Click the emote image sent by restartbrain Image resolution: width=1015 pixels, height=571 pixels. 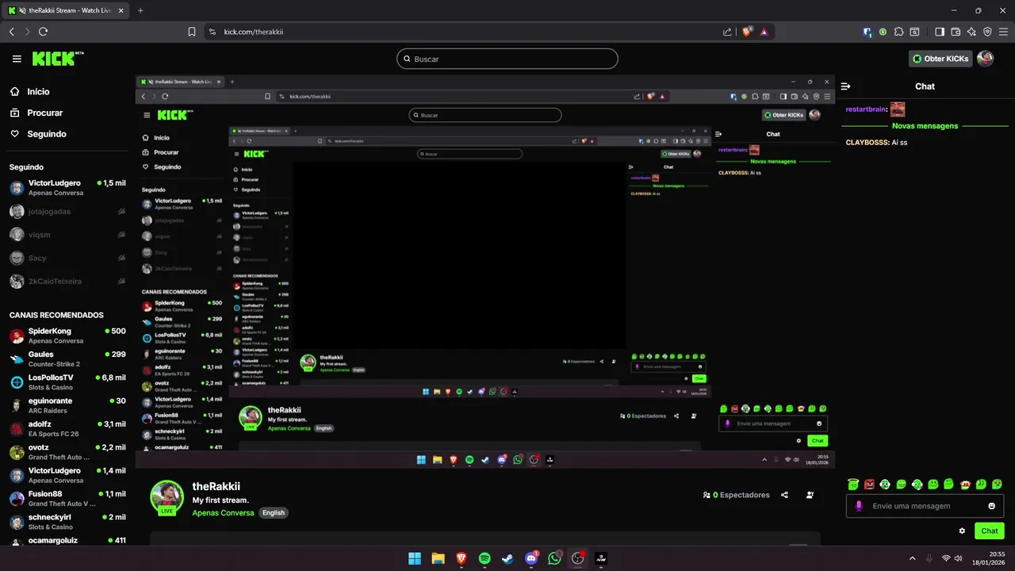898,109
